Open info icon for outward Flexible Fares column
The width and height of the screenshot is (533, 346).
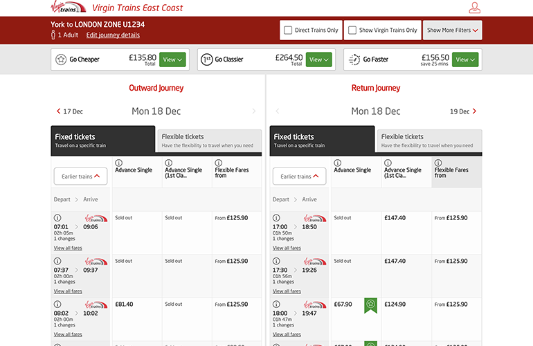tap(219, 163)
